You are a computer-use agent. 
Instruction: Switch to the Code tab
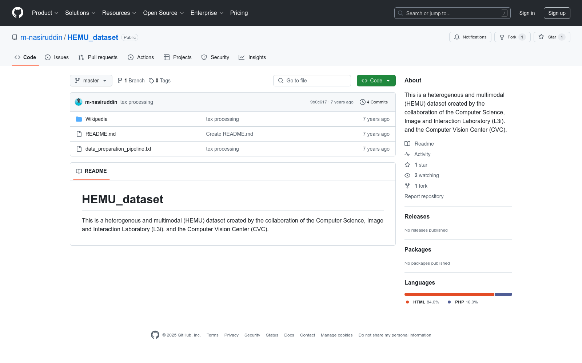25,57
